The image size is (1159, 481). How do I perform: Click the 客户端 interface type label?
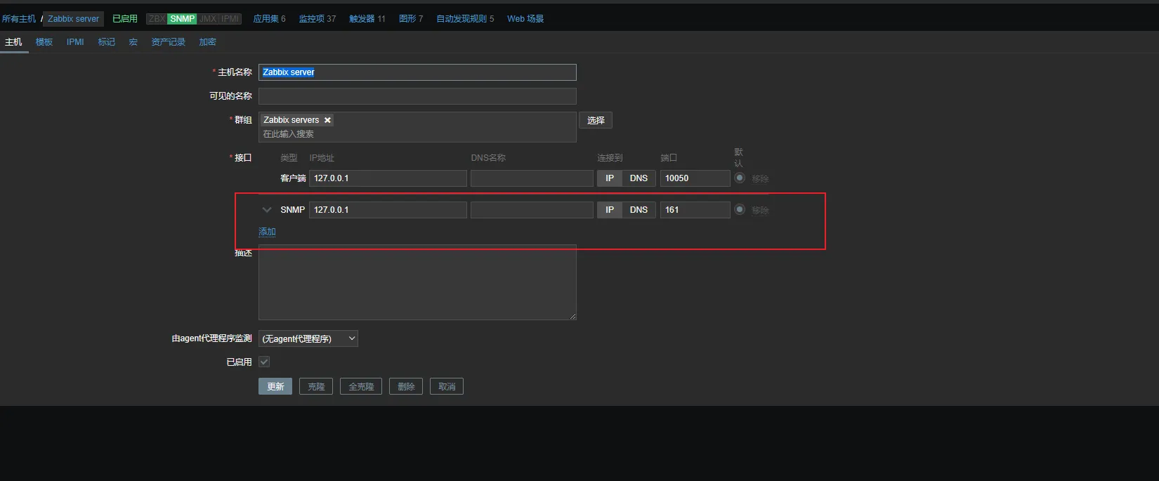pyautogui.click(x=293, y=178)
